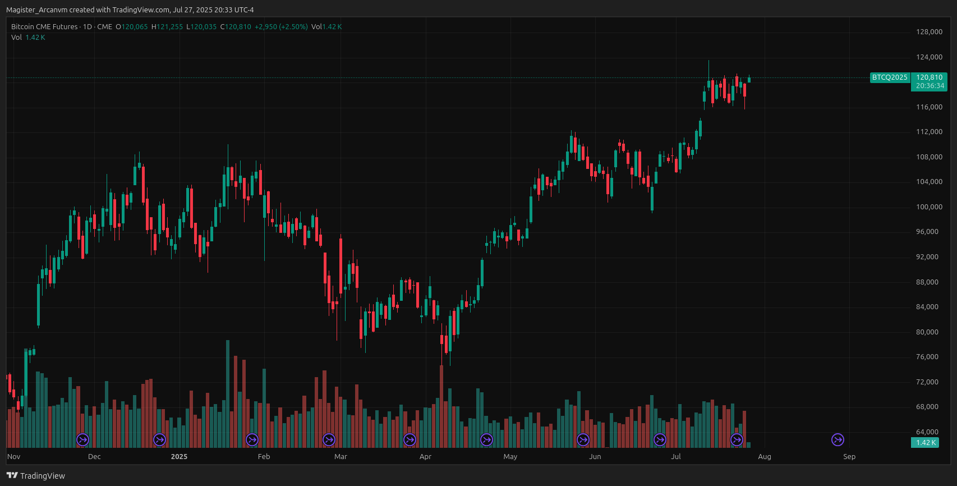Click the Aug time axis label
Image resolution: width=957 pixels, height=486 pixels.
[x=765, y=457]
